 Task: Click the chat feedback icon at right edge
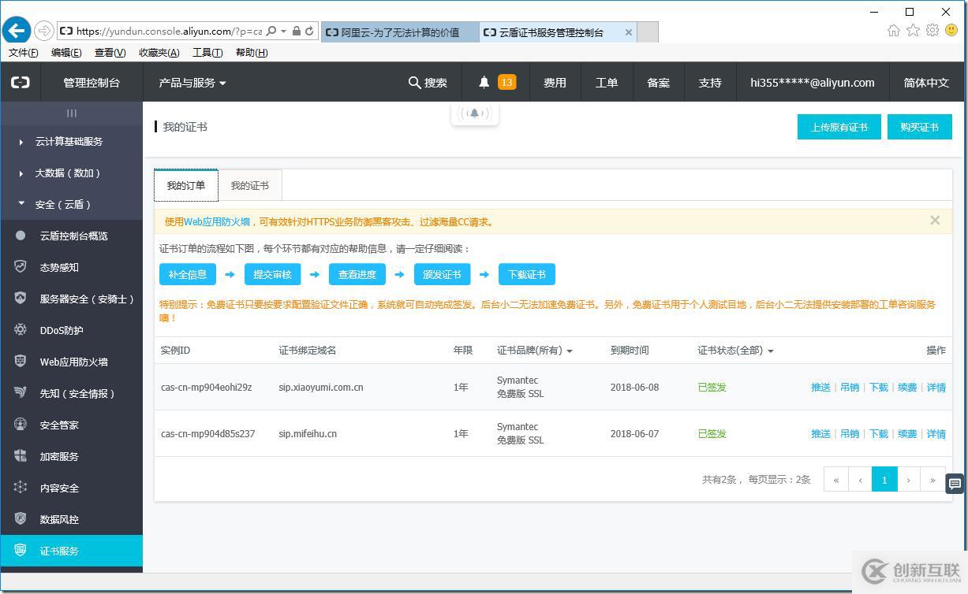point(955,483)
